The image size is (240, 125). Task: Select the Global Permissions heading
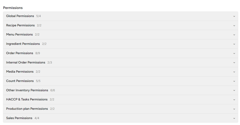click(20, 16)
